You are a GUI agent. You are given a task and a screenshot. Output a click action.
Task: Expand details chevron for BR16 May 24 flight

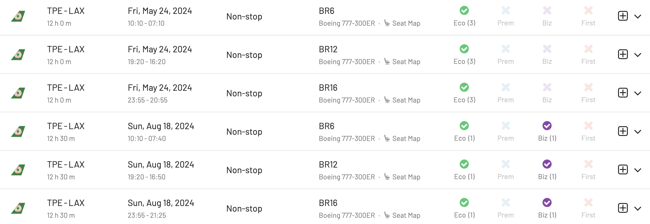coord(638,93)
